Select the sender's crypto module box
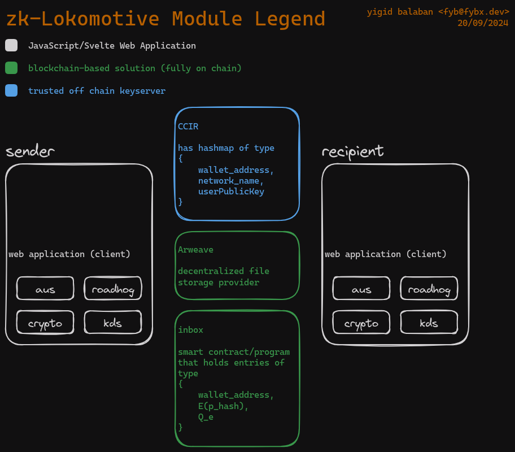Viewport: 515px width, 452px height. (45, 323)
